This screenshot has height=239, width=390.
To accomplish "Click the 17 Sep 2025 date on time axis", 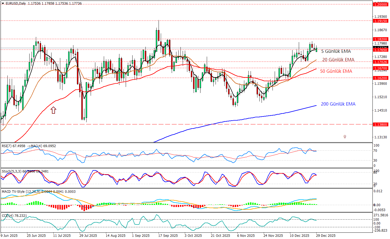I will pyautogui.click(x=168, y=235).
